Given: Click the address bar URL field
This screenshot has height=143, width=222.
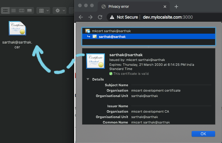Looking at the screenshot, I should pos(168,17).
